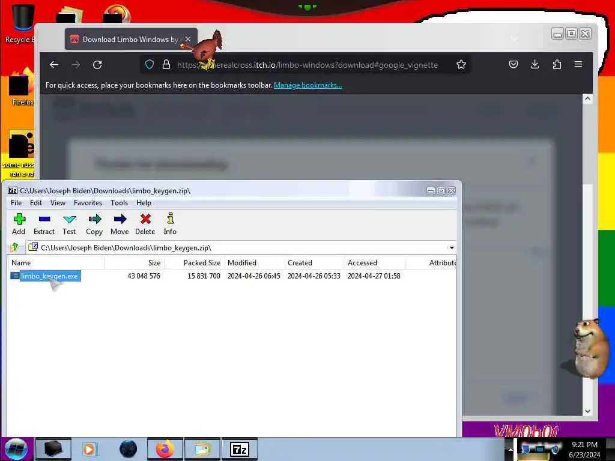Open the Edit menu in 7-Zip
The width and height of the screenshot is (615, 461).
click(x=35, y=203)
